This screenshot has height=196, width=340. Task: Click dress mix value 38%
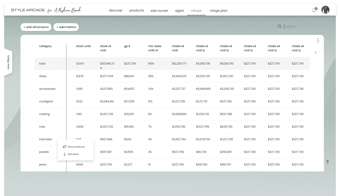tap(151, 76)
